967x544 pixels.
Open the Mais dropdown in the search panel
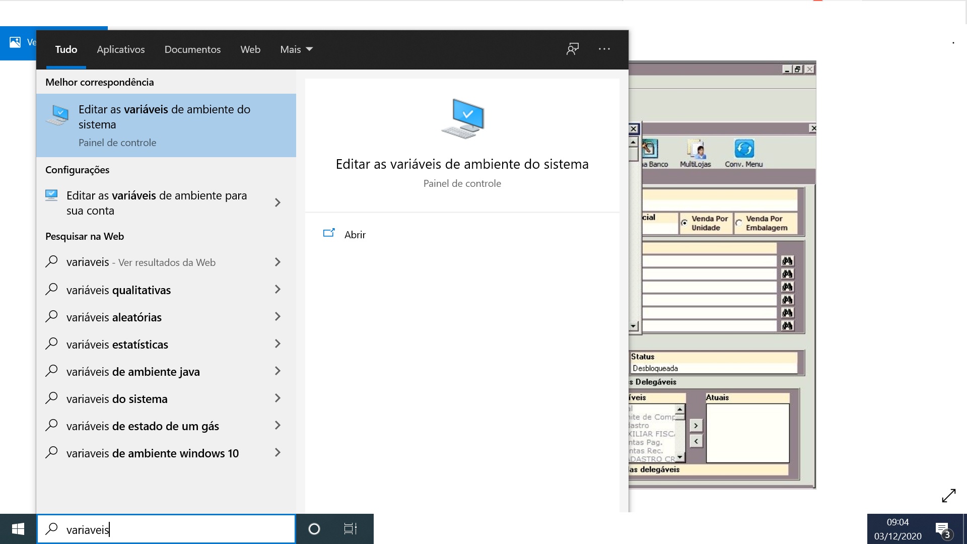click(296, 49)
